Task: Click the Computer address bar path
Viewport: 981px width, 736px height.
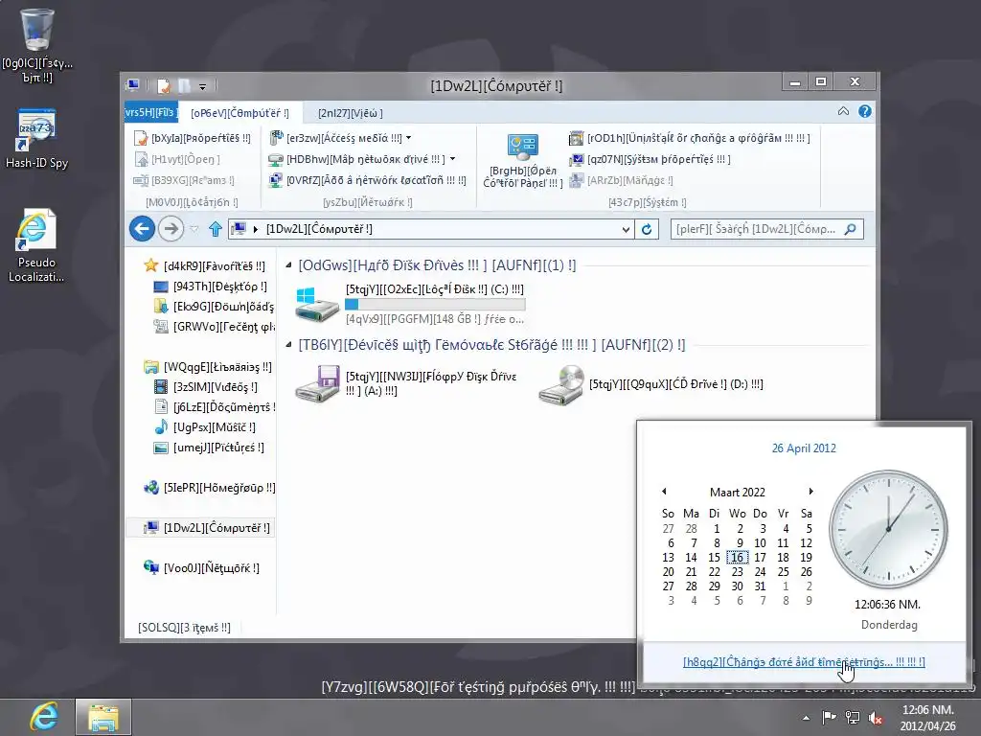Action: (x=319, y=229)
